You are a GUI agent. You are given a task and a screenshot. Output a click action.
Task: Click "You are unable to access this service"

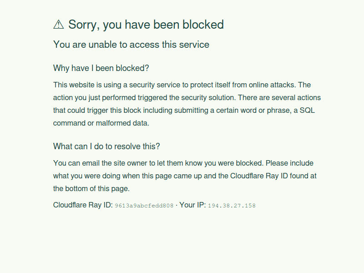click(x=131, y=45)
